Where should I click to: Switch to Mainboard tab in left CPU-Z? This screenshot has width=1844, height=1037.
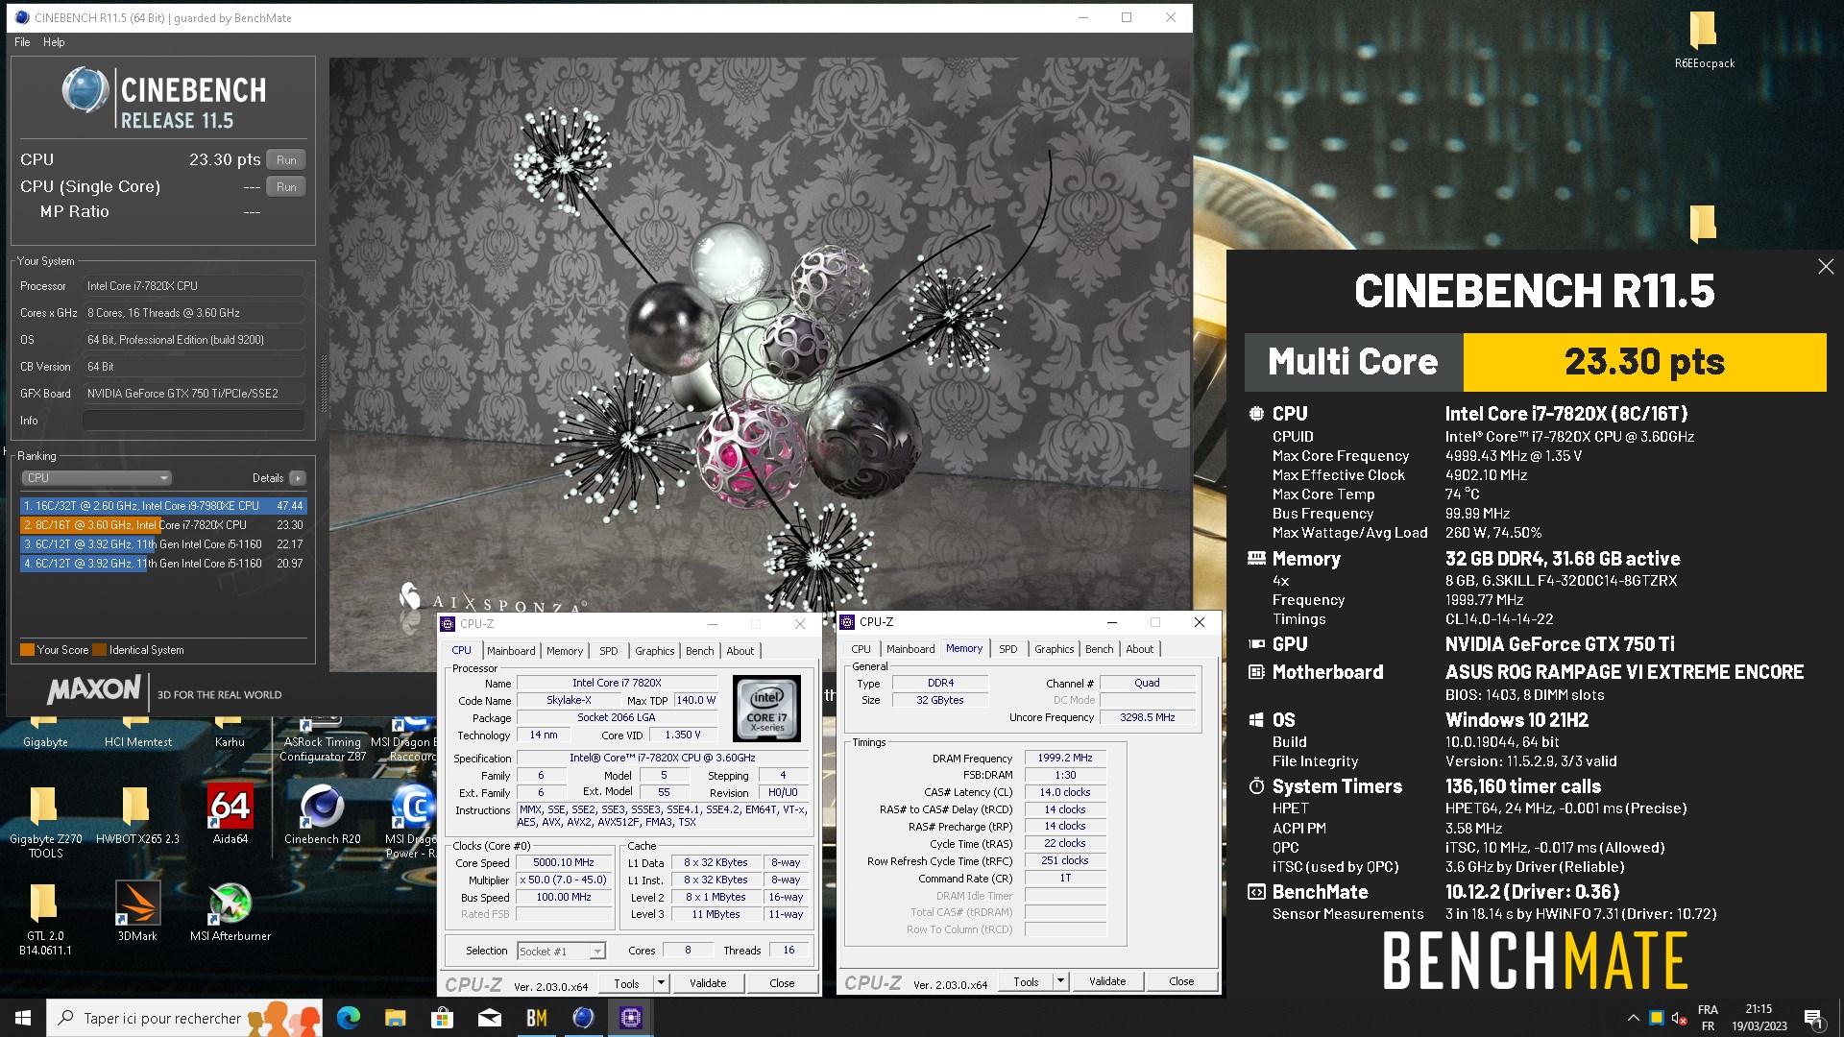click(x=511, y=651)
